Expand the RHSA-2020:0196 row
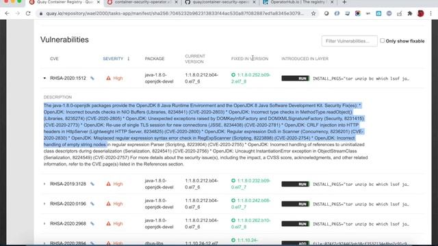 pyautogui.click(x=44, y=204)
